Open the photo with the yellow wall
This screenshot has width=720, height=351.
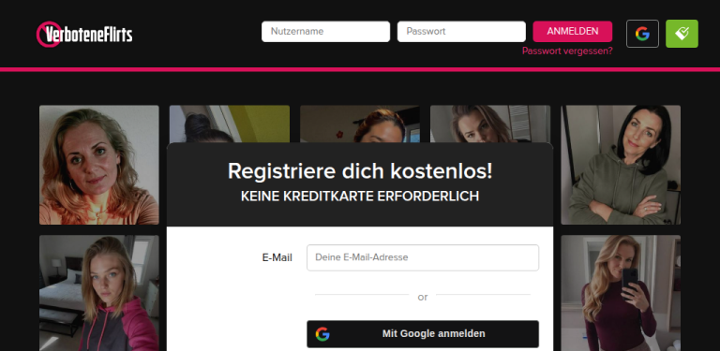click(230, 124)
